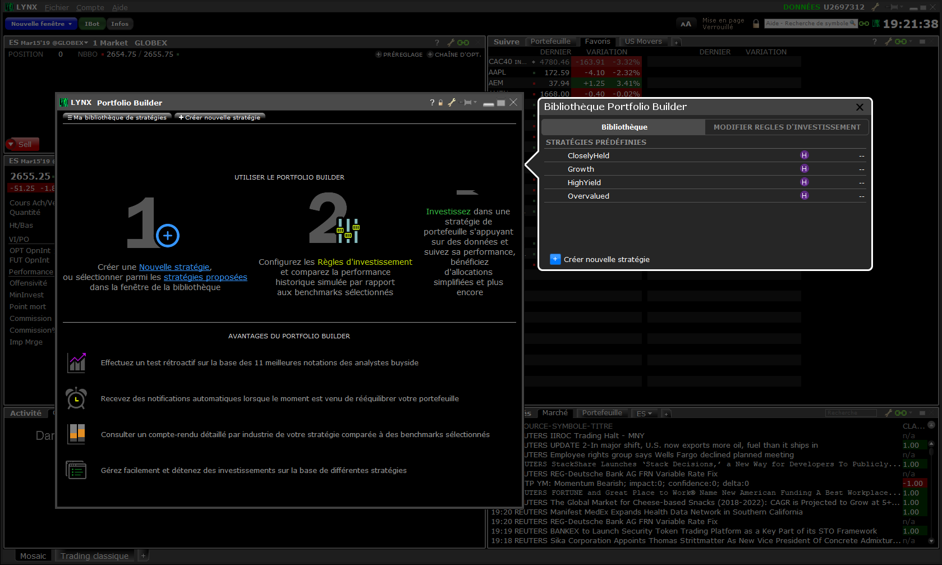The image size is (942, 565).
Task: Switch to the US Movers tab
Action: 643,42
